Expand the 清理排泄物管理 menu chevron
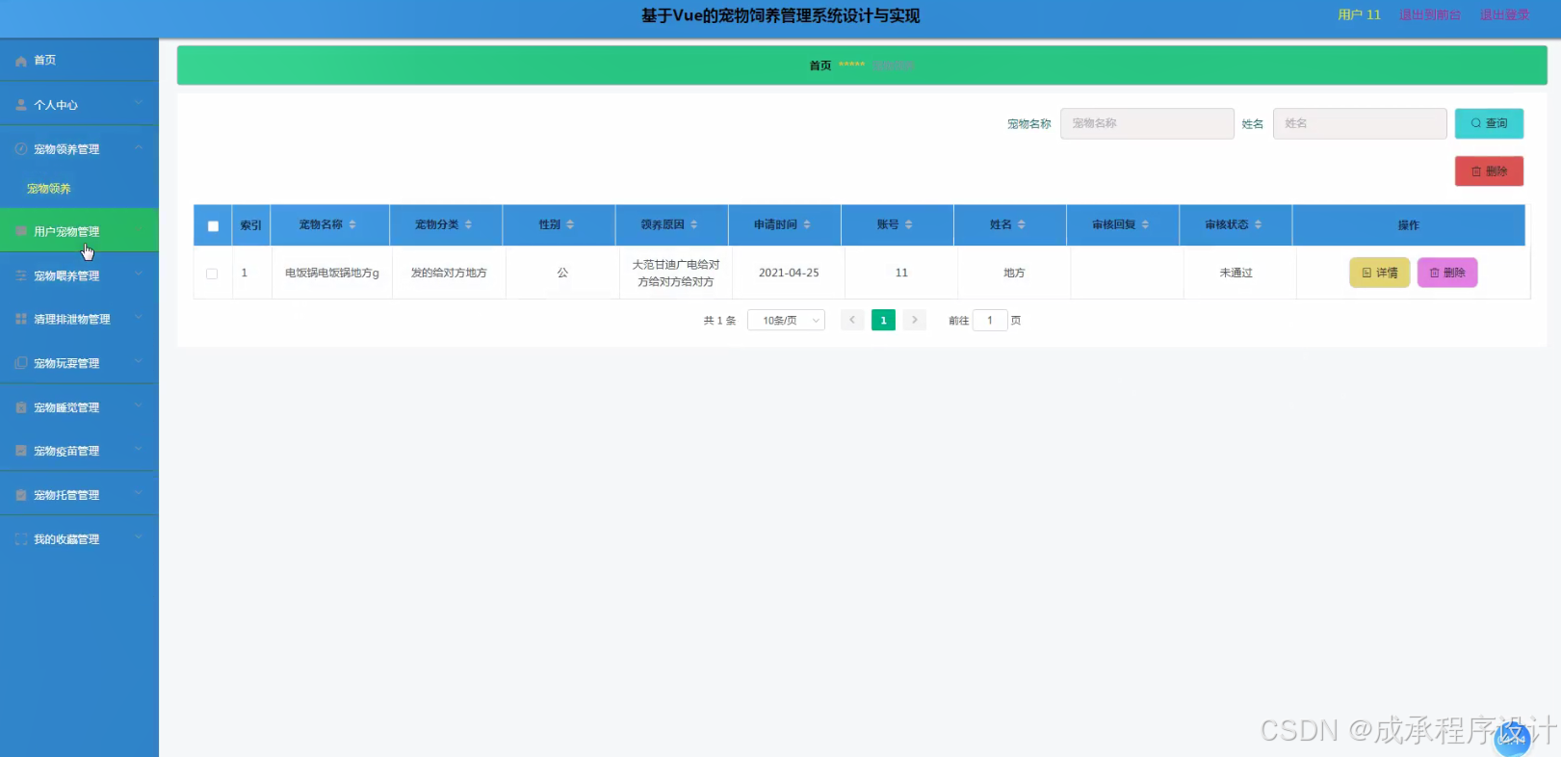Screen dimensions: 1561x757 [139, 318]
